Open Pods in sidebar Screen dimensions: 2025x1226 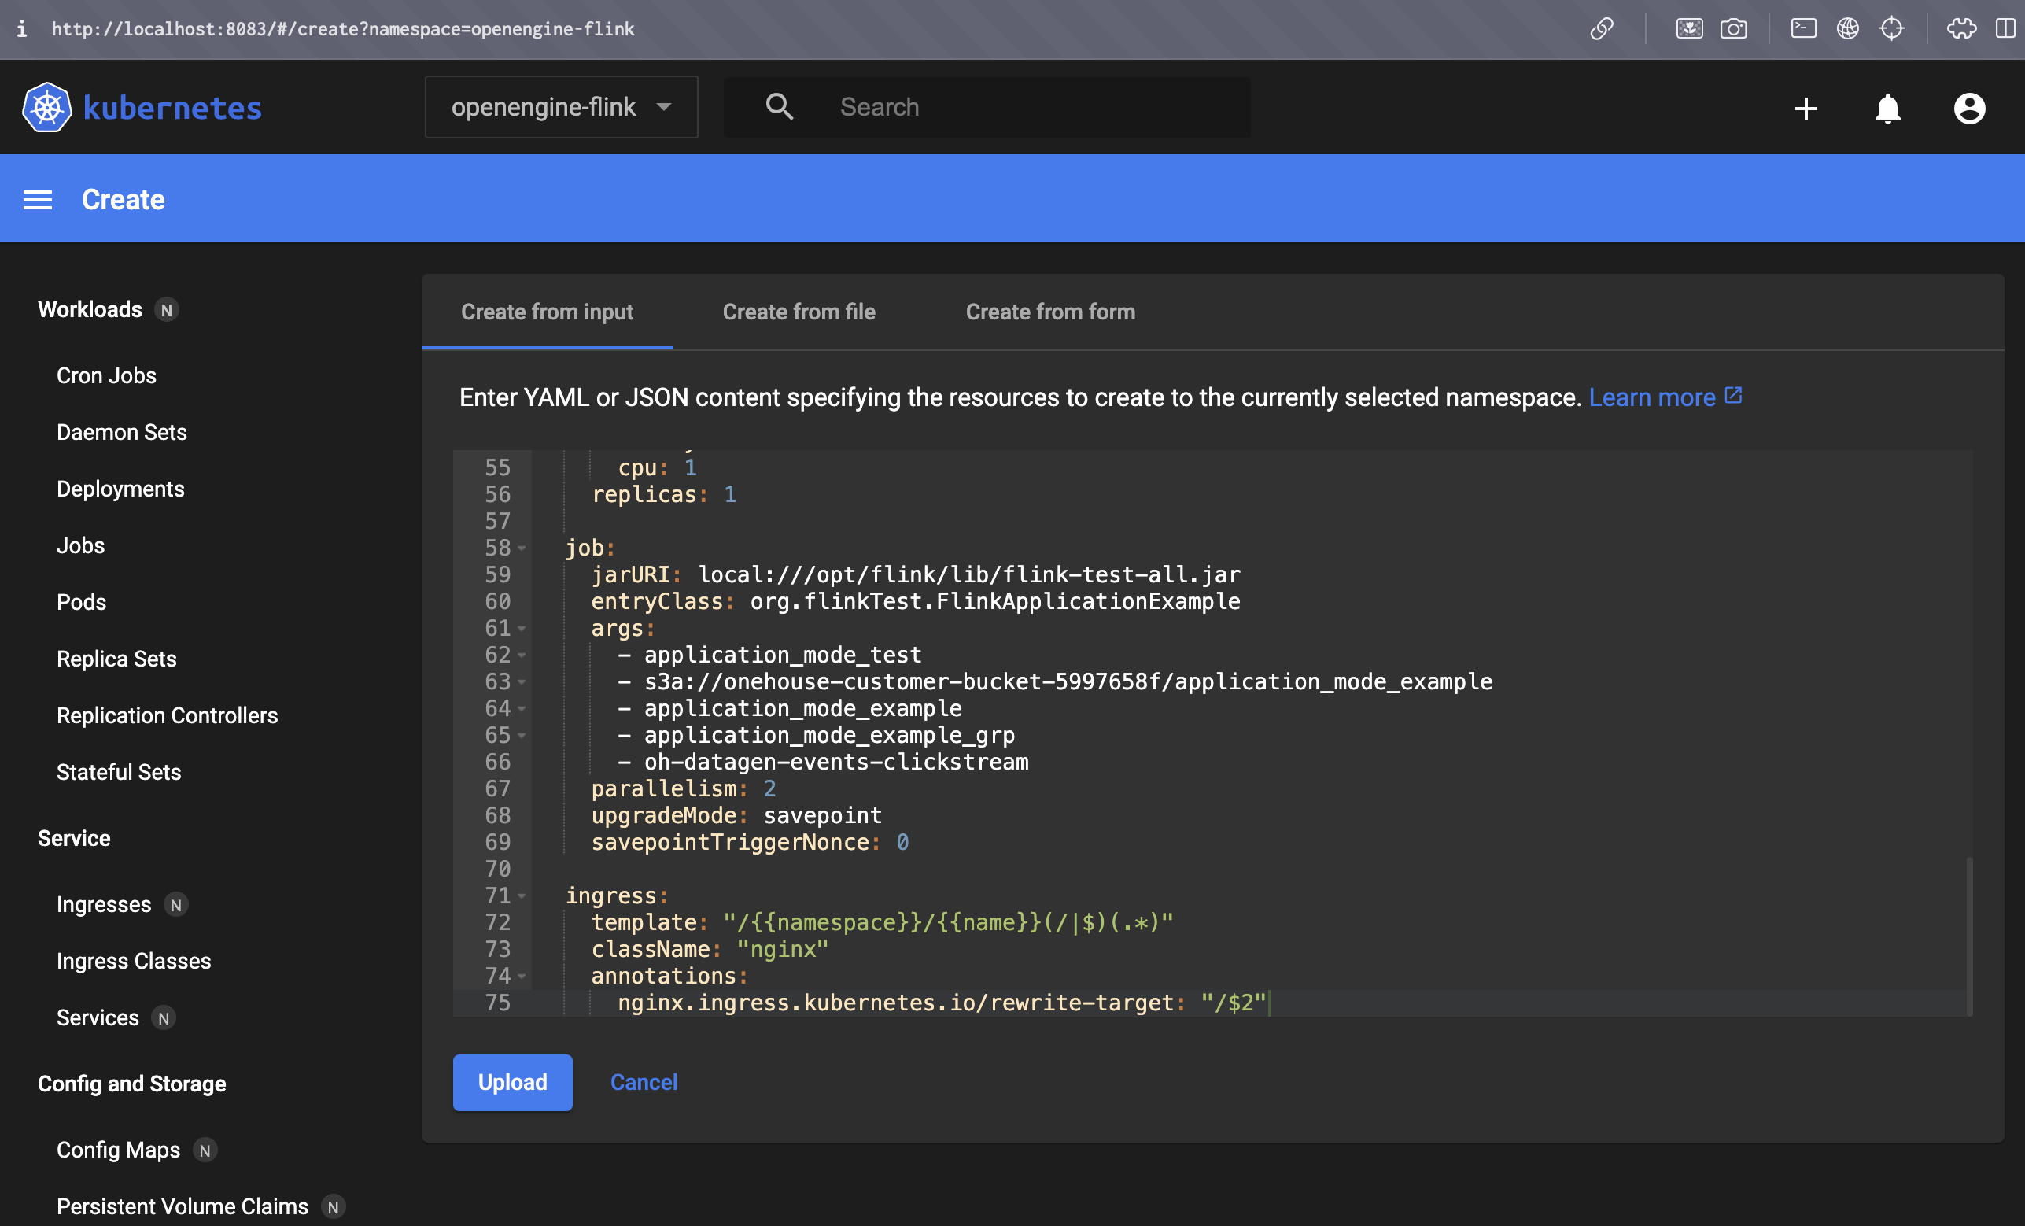(x=81, y=603)
